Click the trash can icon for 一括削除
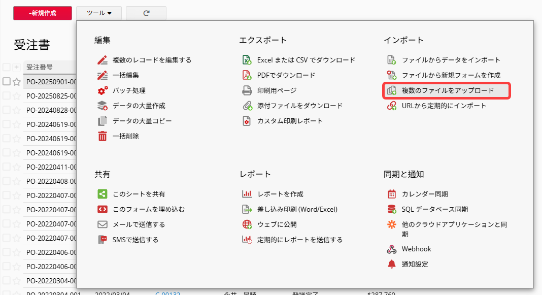542x295 pixels. (103, 136)
